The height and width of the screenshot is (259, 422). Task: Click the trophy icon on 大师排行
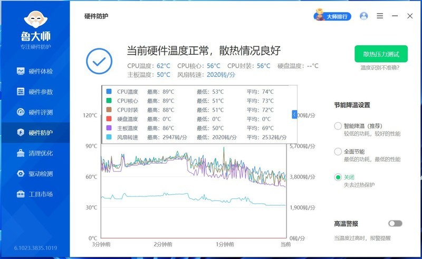pos(320,15)
